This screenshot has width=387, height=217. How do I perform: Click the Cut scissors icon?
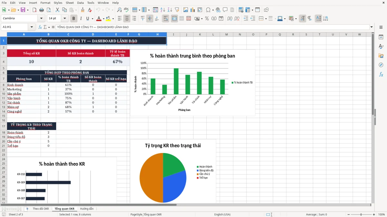tap(57, 10)
